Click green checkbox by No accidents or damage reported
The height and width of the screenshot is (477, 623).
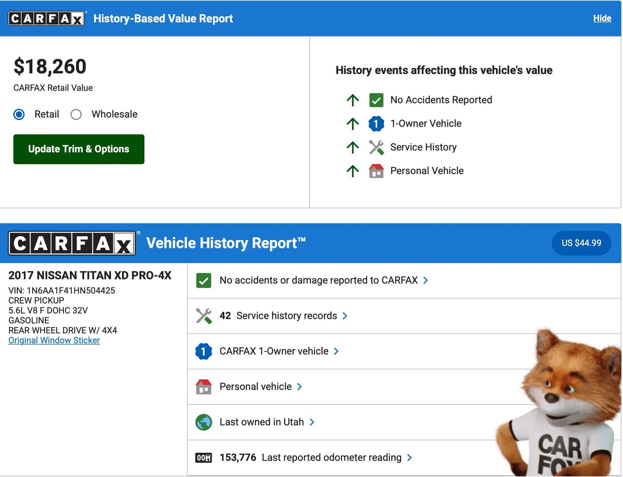pyautogui.click(x=203, y=281)
